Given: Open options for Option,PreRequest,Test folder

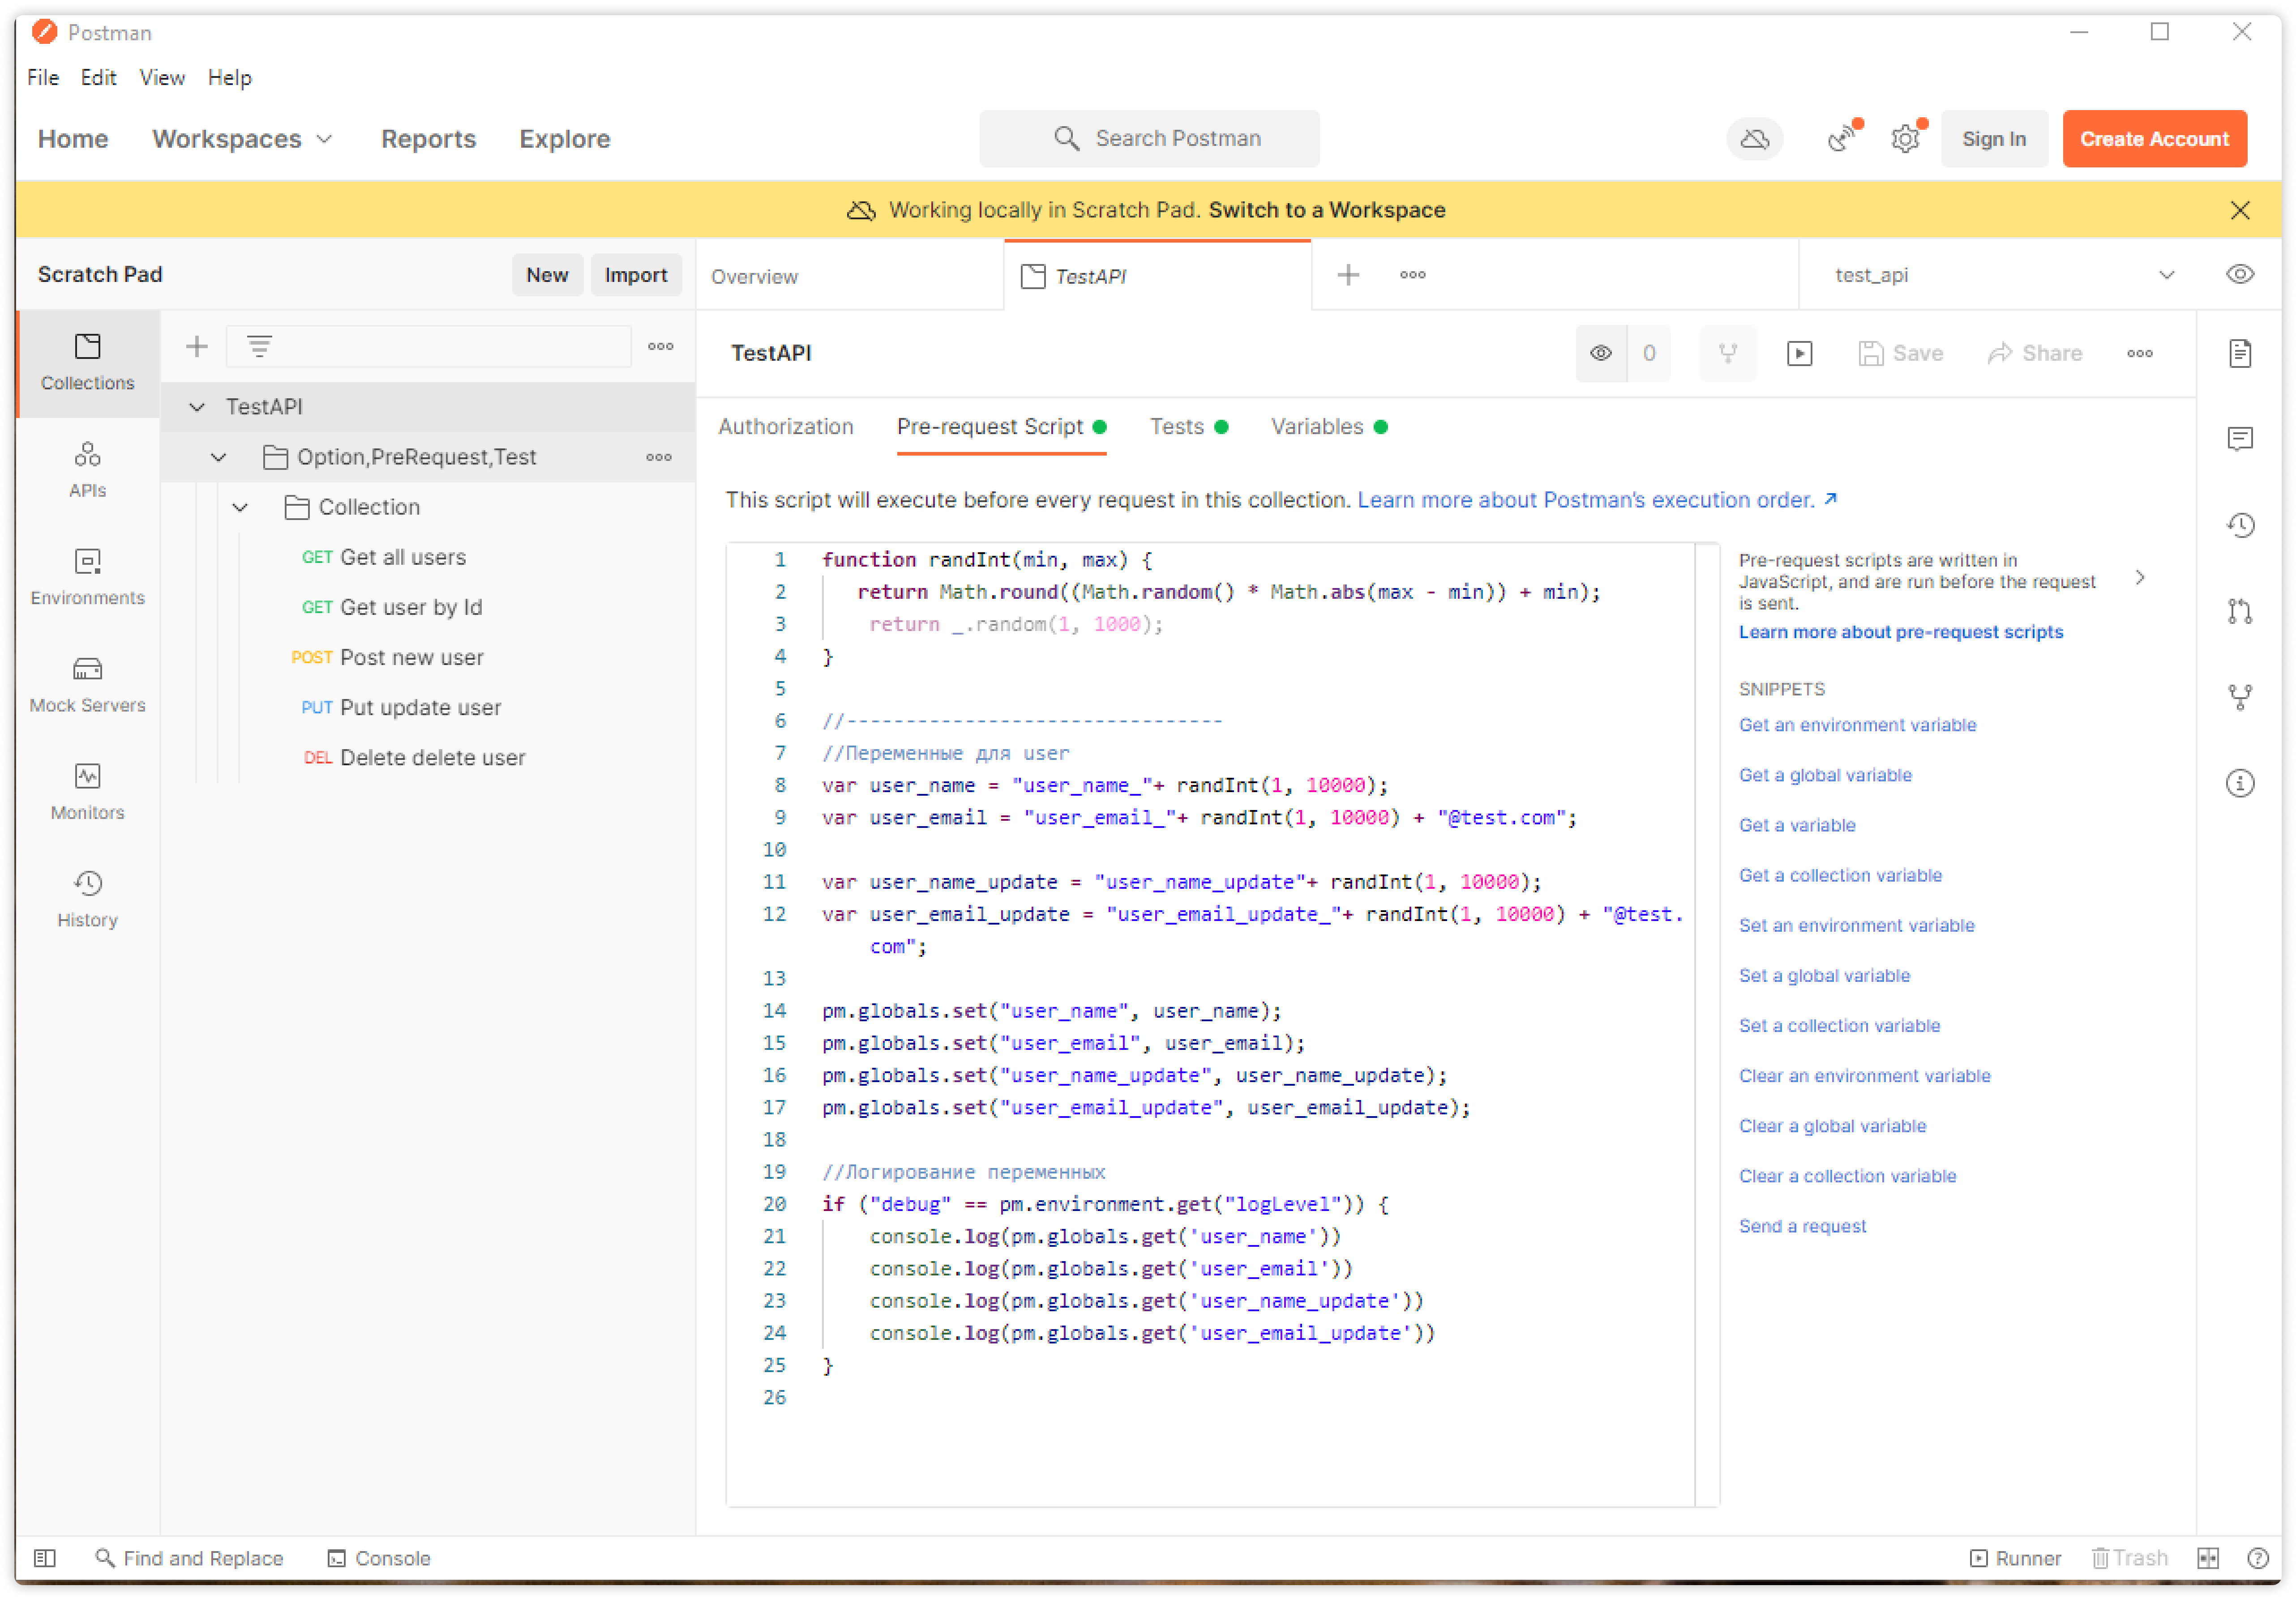Looking at the screenshot, I should pyautogui.click(x=658, y=458).
